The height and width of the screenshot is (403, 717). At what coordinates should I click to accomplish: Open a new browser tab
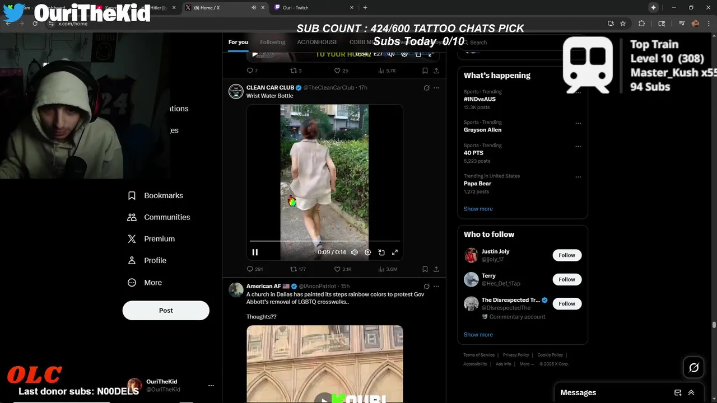(x=365, y=8)
